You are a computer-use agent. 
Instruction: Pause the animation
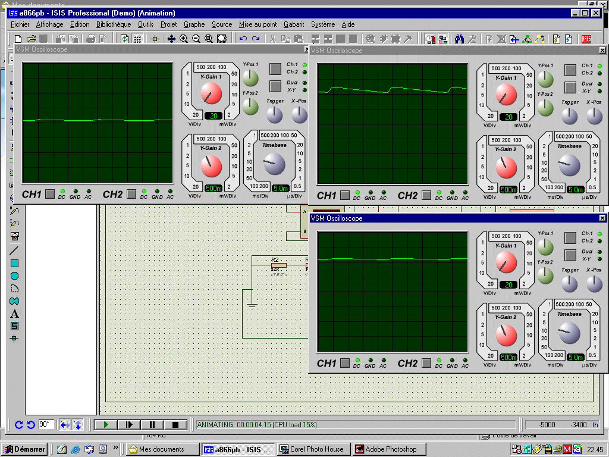[152, 424]
